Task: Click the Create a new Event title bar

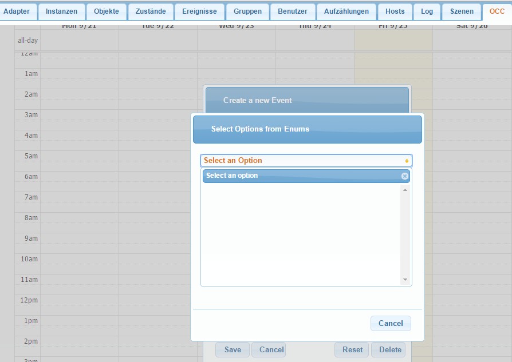Action: 307,100
